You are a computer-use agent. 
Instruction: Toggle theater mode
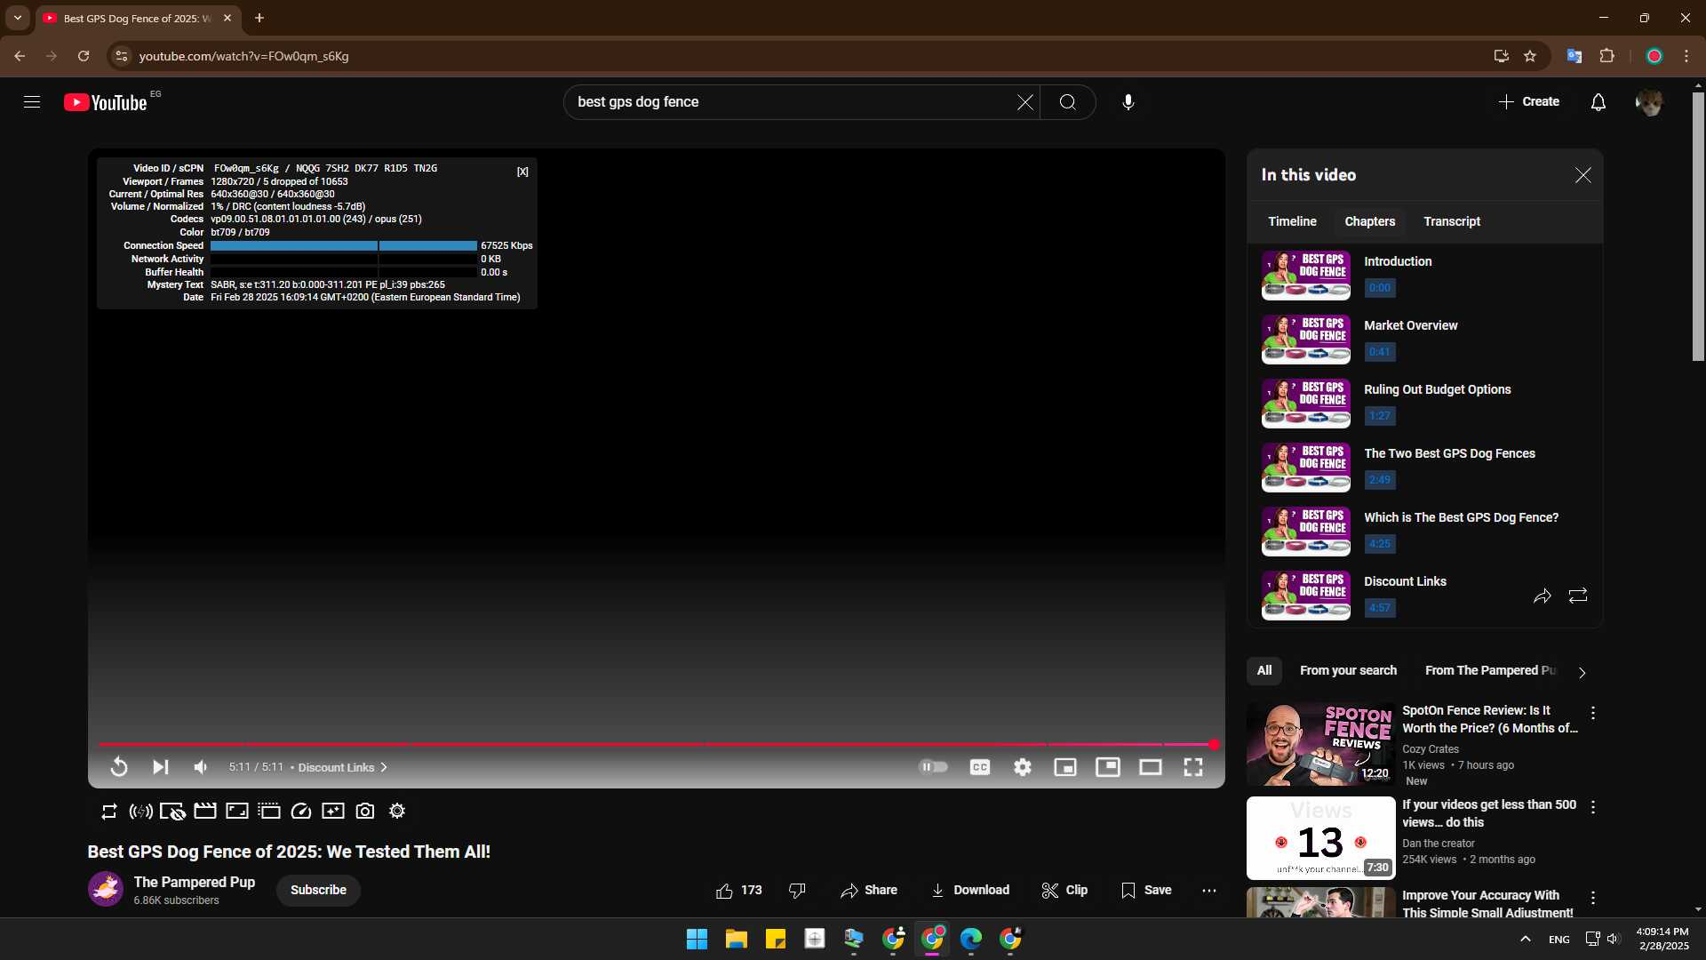(x=1151, y=767)
